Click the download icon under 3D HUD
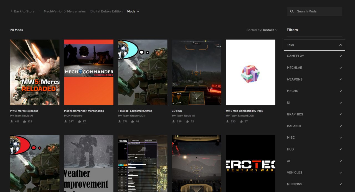 click(173, 121)
